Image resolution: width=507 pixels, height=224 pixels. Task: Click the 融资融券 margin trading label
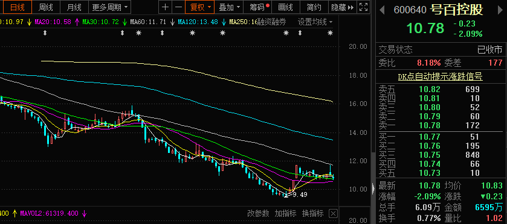[271, 22]
